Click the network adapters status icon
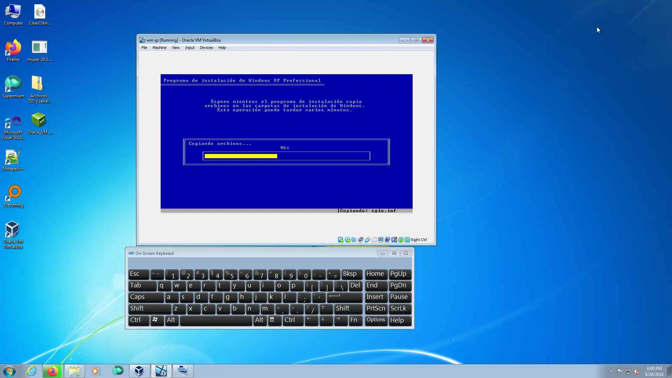The width and height of the screenshot is (672, 378). pyautogui.click(x=360, y=240)
